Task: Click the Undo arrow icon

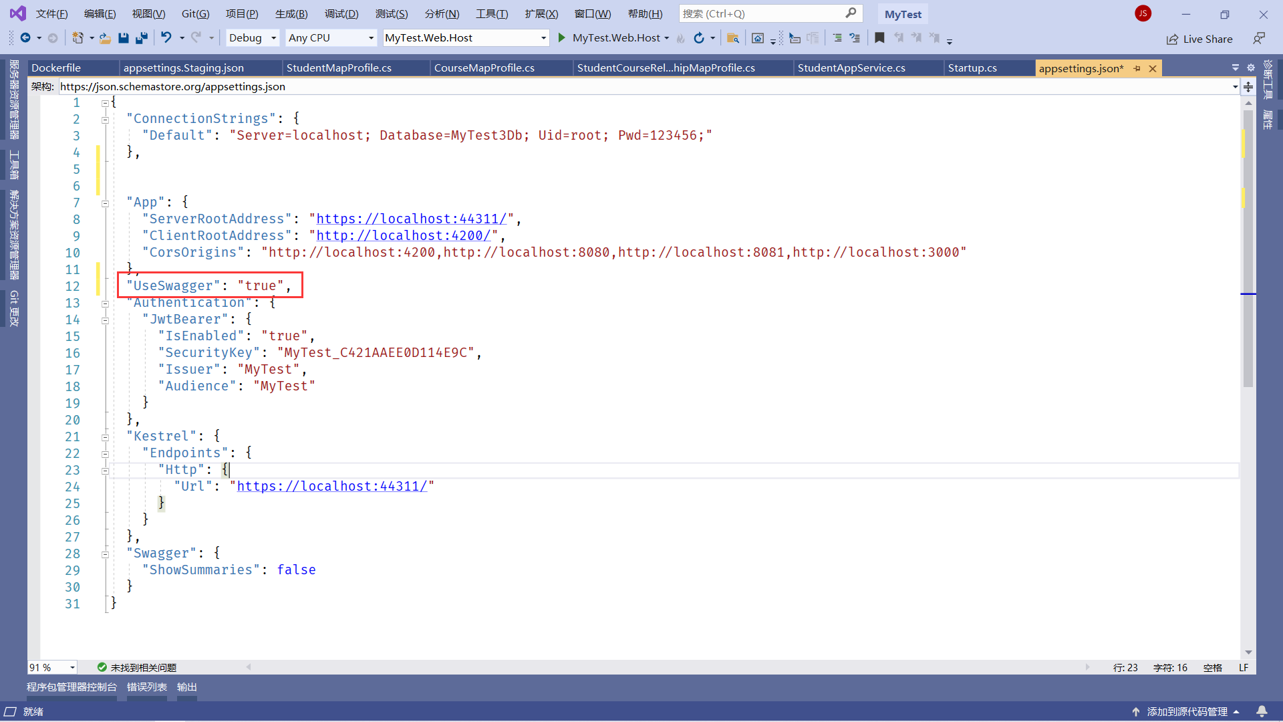Action: point(166,38)
